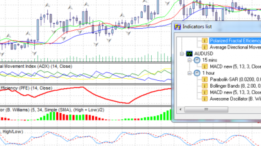Click the Indicators list horizontal scrollbar thumb
261x146 pixels.
(206, 109)
